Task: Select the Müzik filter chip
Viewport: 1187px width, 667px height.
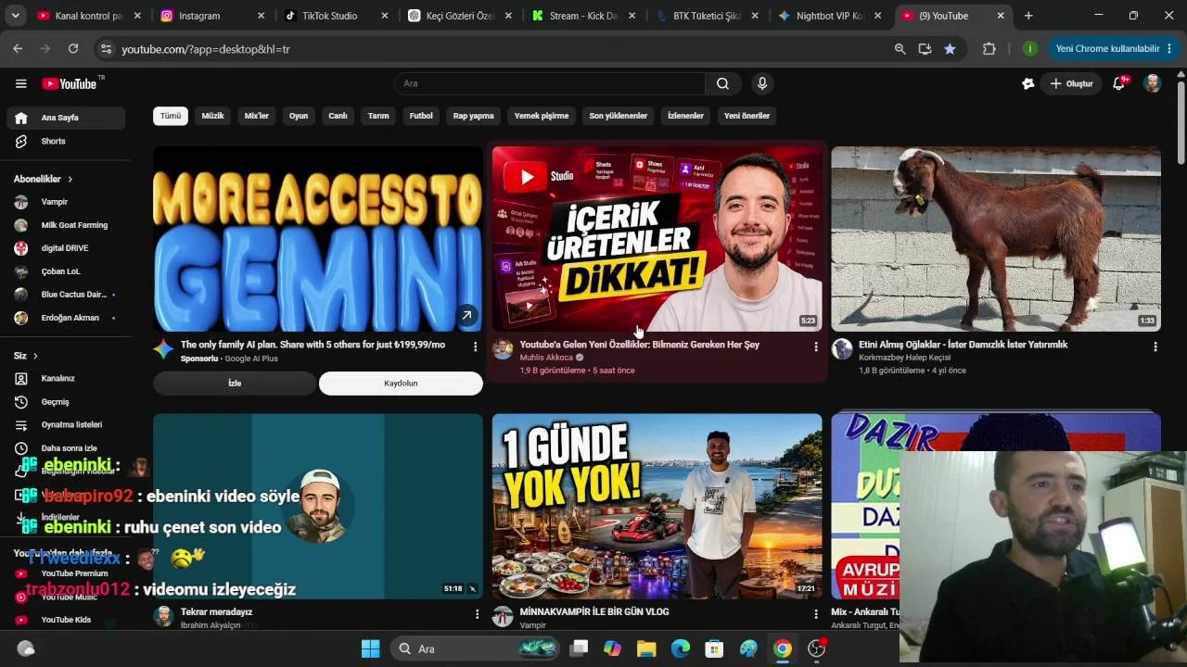Action: pos(213,116)
